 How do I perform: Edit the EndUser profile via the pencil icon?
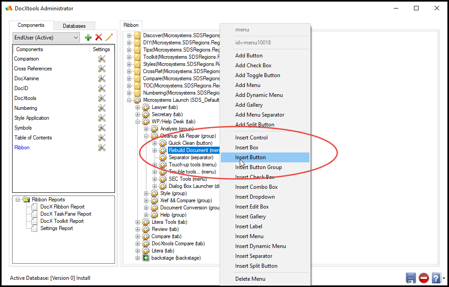point(110,37)
